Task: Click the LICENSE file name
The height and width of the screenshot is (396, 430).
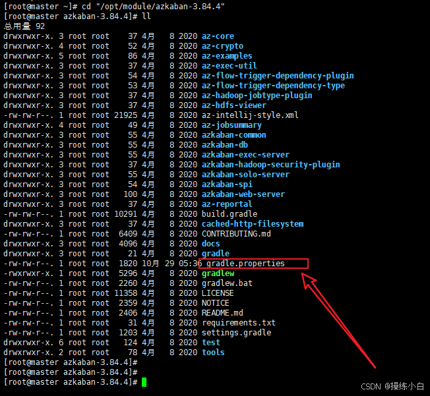Action: coord(218,293)
